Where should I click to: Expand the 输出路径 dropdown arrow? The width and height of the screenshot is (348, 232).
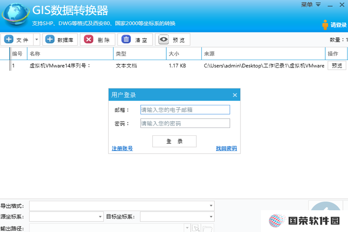[187, 228]
